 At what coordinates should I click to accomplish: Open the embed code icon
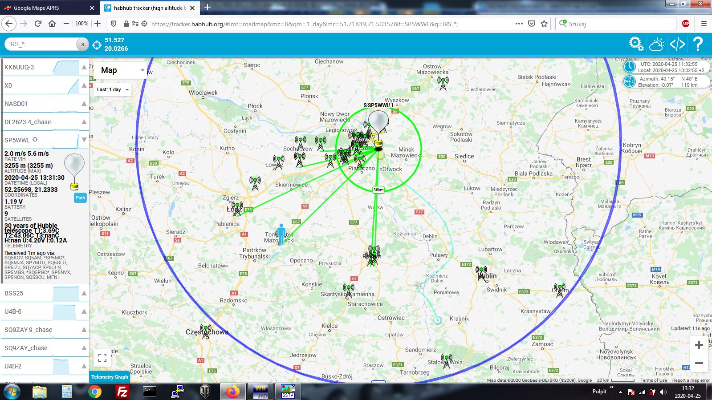pos(677,44)
